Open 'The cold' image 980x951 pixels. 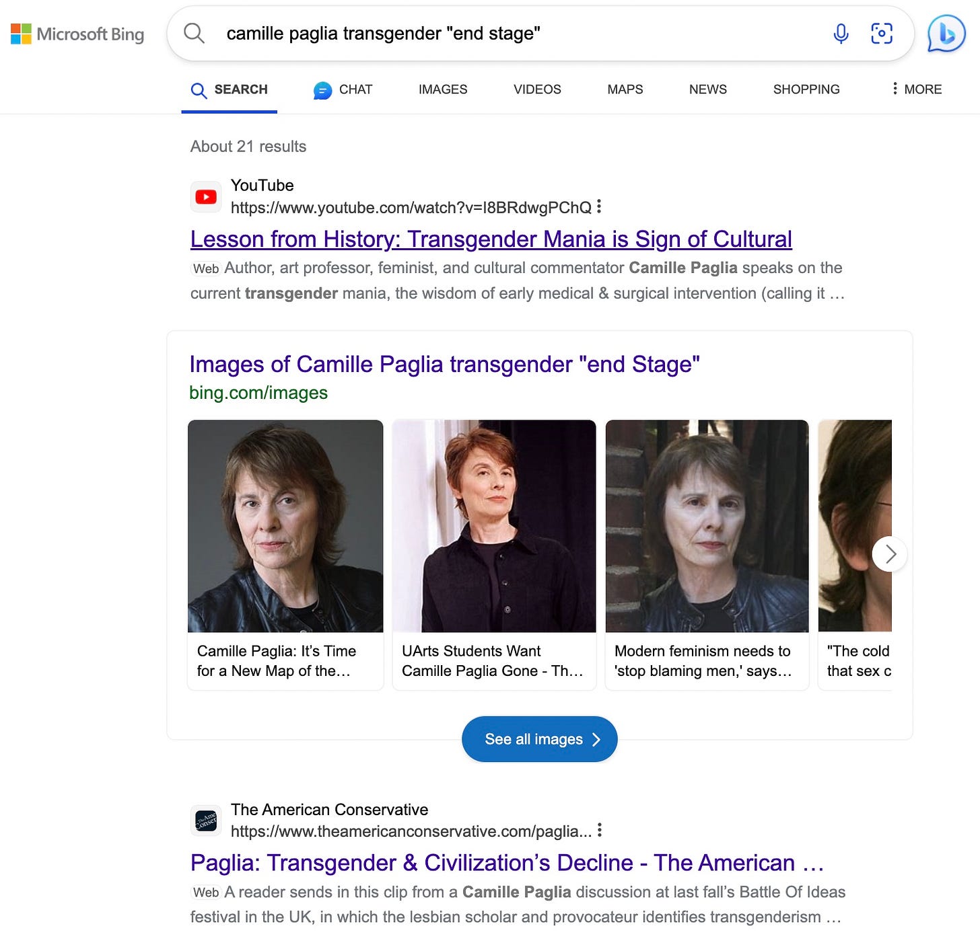(x=855, y=526)
